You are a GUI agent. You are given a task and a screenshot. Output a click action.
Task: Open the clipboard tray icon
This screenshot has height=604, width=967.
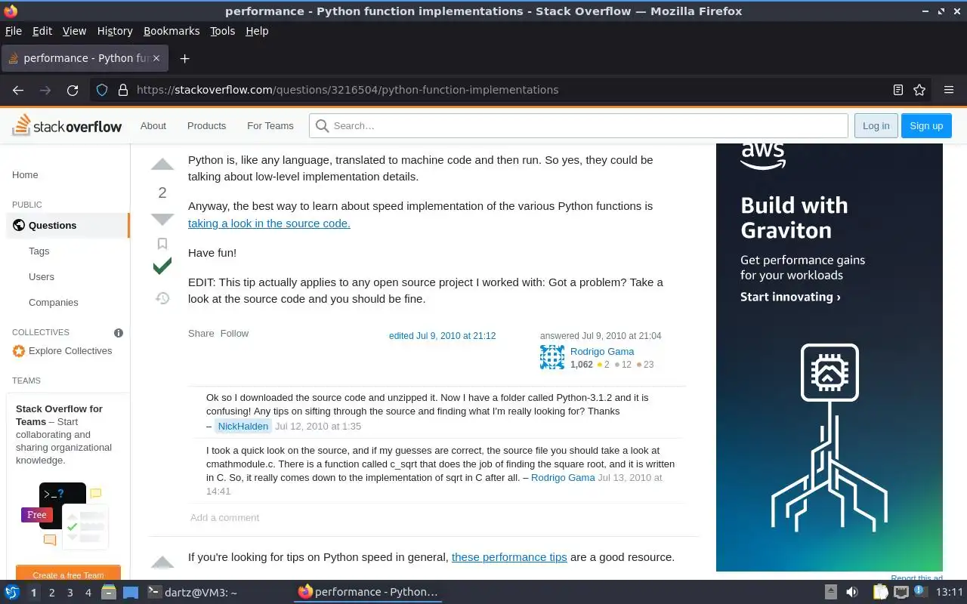880,592
